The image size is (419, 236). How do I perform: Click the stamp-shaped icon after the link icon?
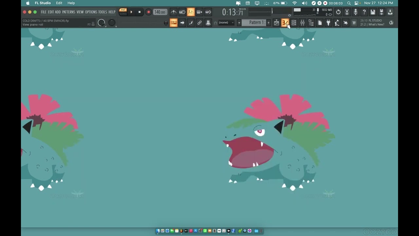point(208,23)
